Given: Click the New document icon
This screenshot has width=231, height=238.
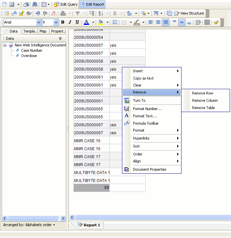Looking at the screenshot, I should (4, 4).
